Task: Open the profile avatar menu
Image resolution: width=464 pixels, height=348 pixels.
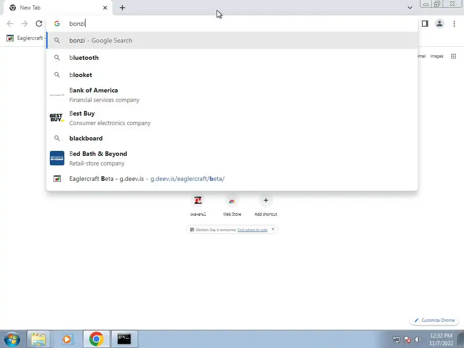Action: (x=440, y=24)
